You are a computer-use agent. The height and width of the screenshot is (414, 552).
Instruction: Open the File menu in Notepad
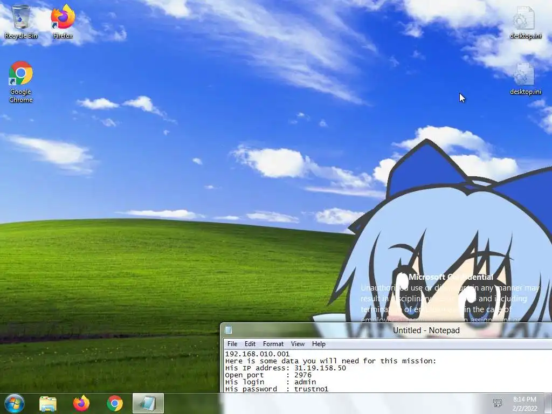(232, 344)
